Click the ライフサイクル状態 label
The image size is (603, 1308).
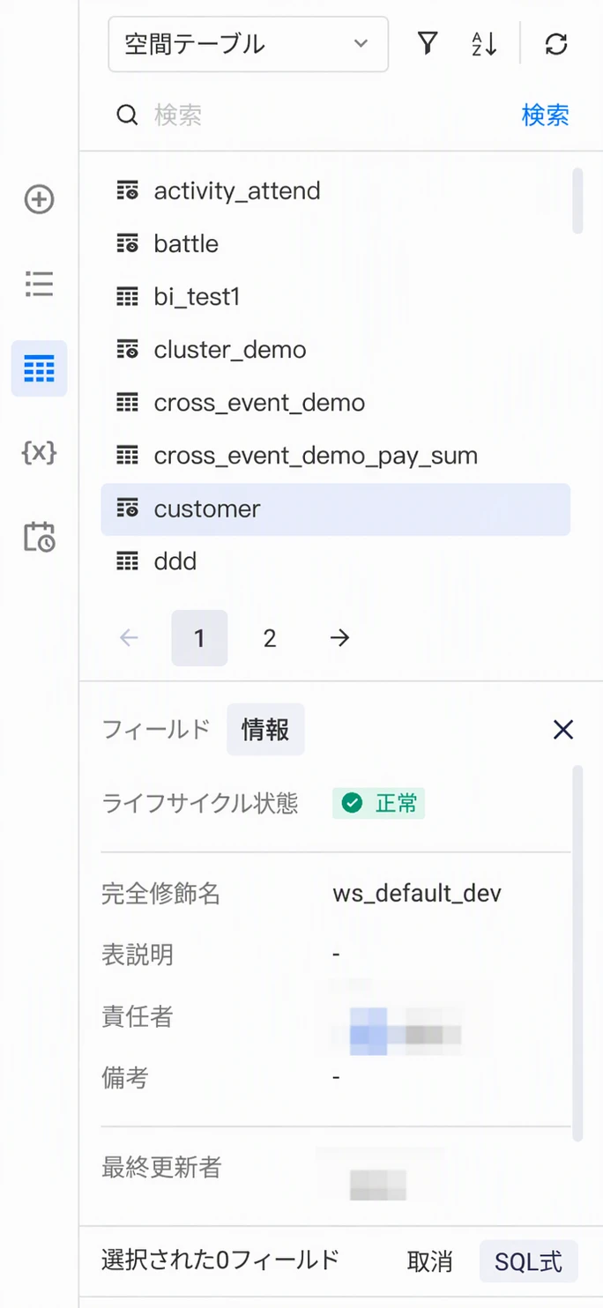point(200,803)
